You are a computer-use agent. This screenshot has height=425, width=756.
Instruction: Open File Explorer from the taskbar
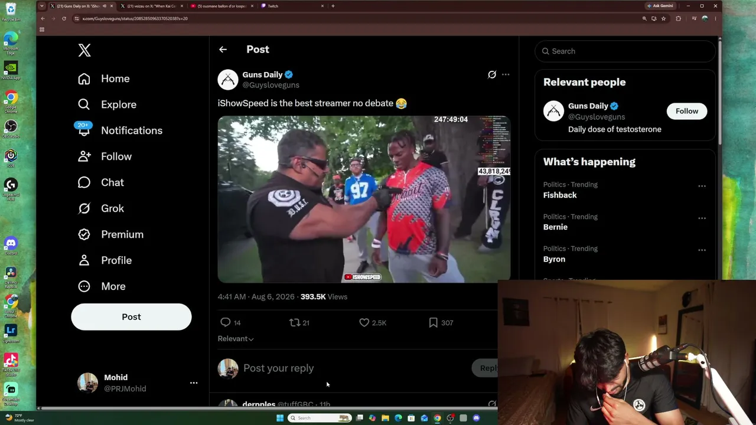tap(385, 418)
